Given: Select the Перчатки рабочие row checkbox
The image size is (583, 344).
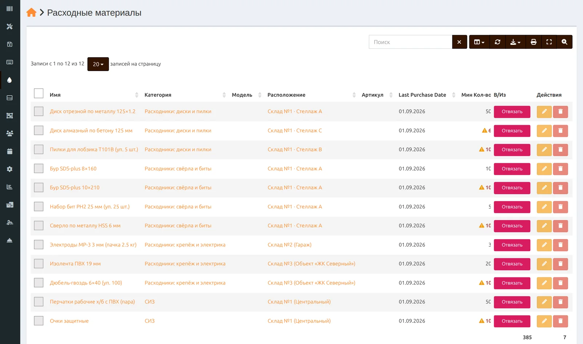Looking at the screenshot, I should (x=39, y=302).
